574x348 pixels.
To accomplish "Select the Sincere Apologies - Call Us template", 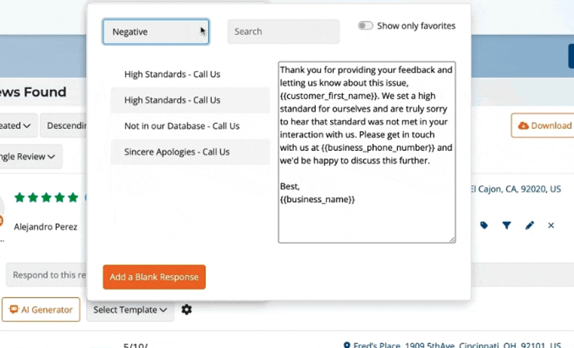I will pos(177,152).
